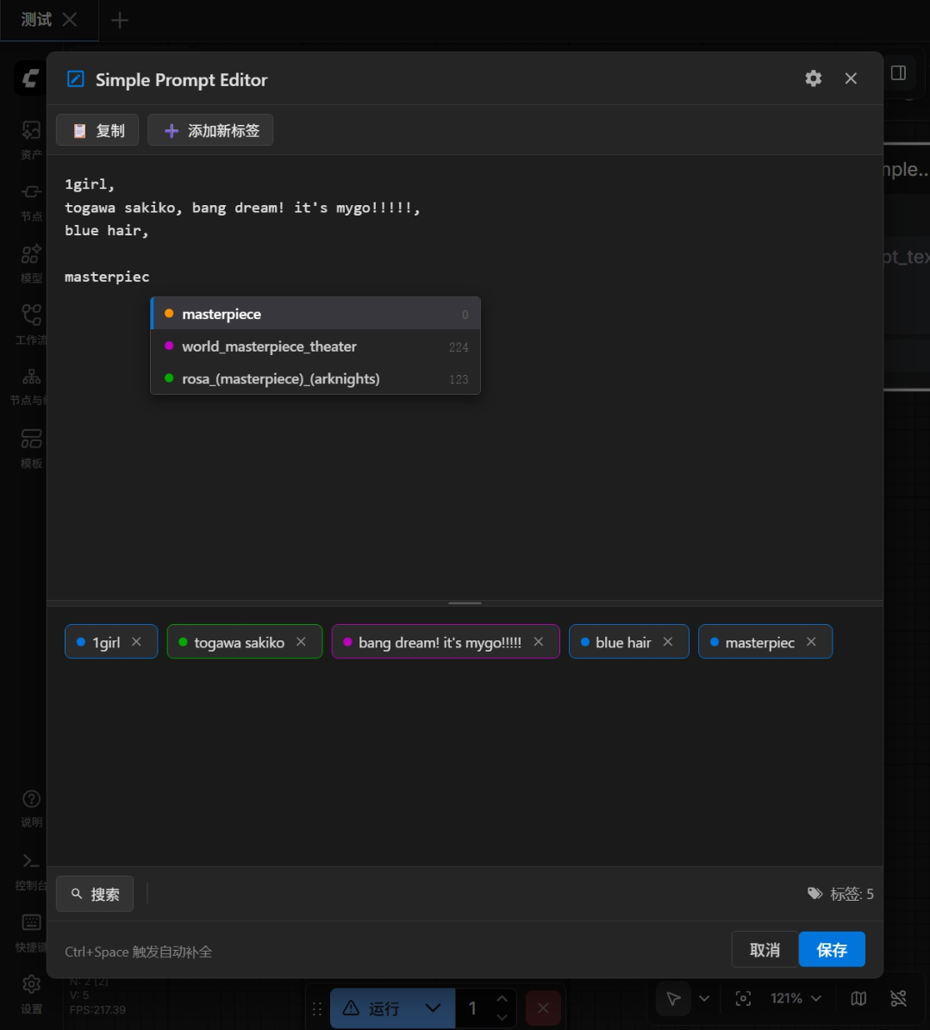Screen dimensions: 930x1030
Task: Run the workflow with 运行
Action: [371, 1008]
